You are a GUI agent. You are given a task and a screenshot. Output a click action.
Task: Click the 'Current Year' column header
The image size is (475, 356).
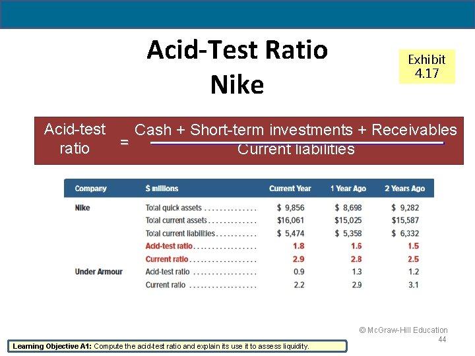point(290,189)
